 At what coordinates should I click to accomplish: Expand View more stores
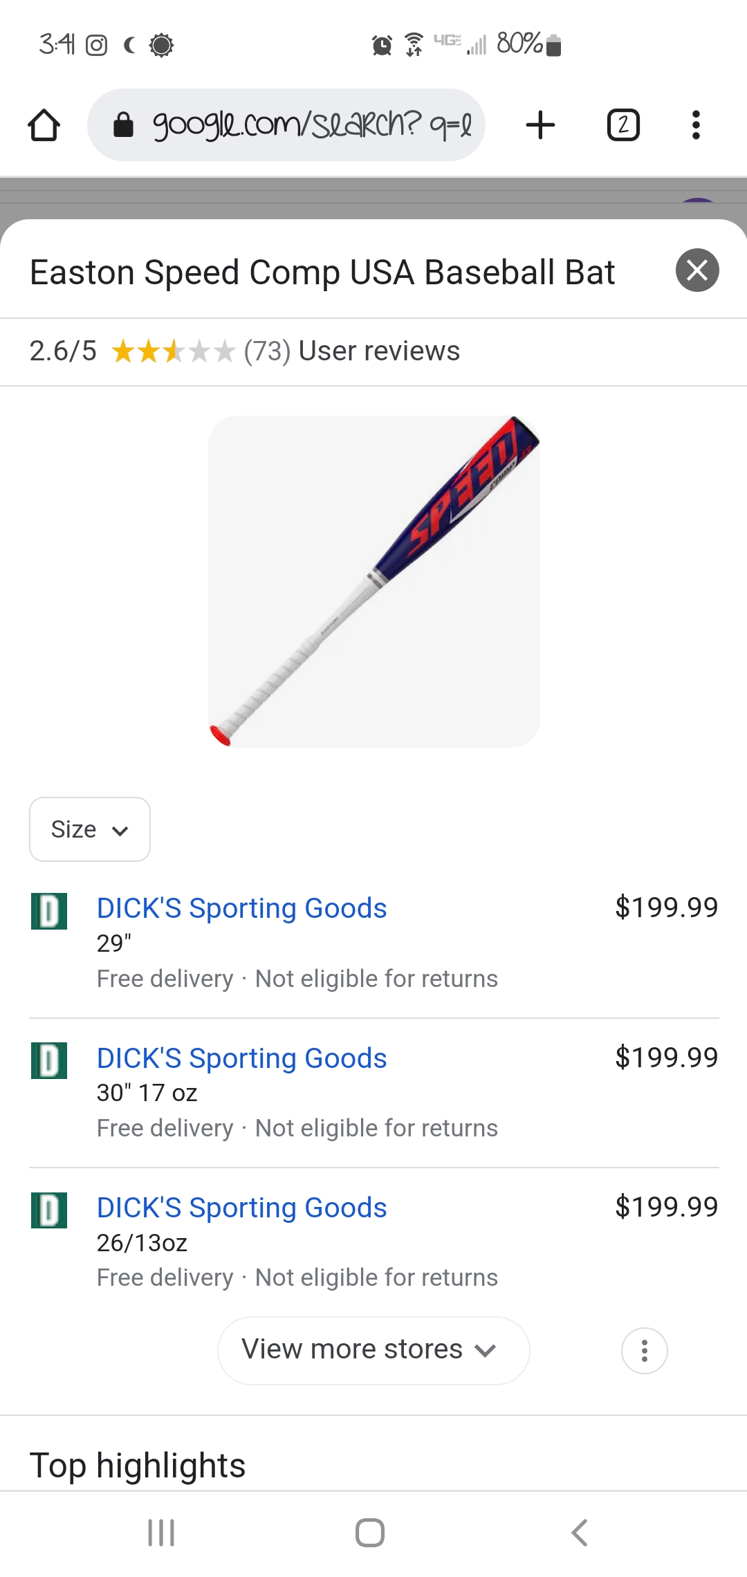(x=372, y=1349)
